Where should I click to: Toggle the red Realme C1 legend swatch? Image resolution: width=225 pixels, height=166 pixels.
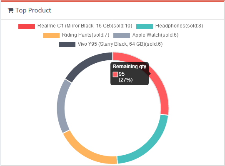(x=27, y=26)
